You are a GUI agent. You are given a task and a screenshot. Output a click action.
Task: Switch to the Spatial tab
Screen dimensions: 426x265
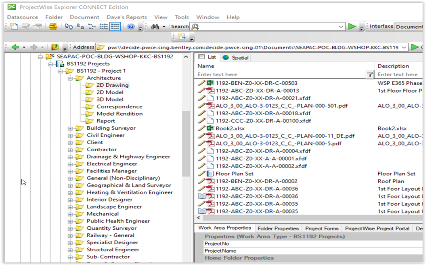[x=235, y=58]
